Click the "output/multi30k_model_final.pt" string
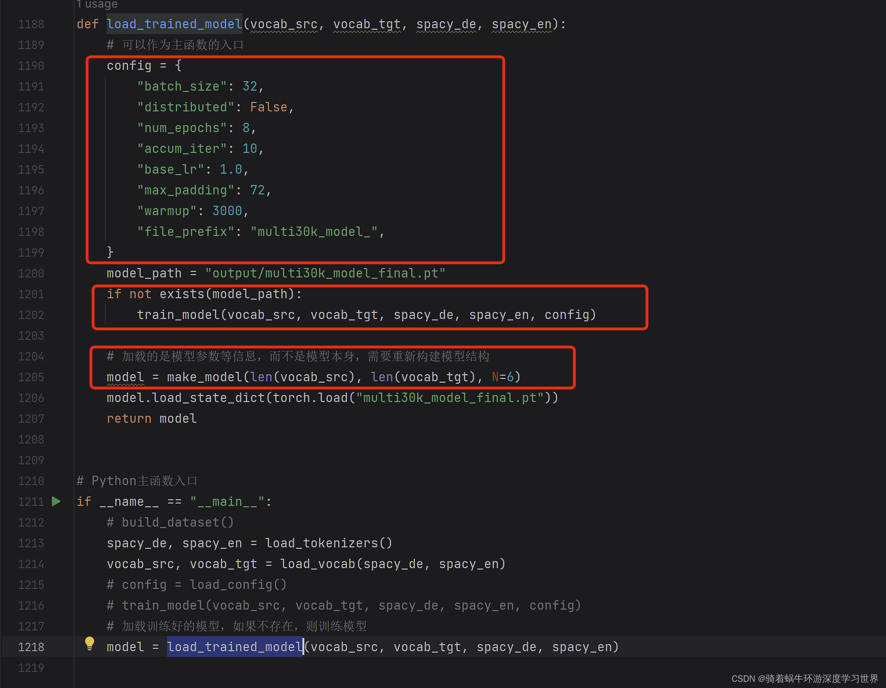 (x=325, y=273)
